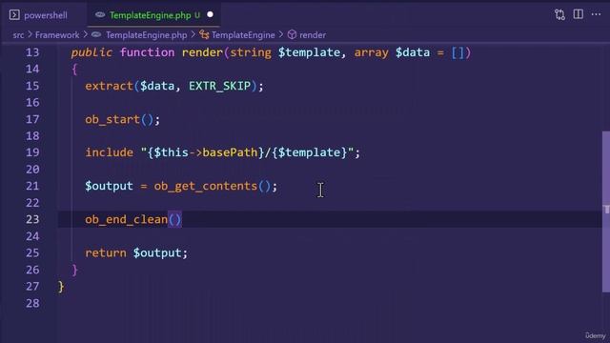
Task: Click the PHP file icon in editor tab
Action: pos(100,15)
